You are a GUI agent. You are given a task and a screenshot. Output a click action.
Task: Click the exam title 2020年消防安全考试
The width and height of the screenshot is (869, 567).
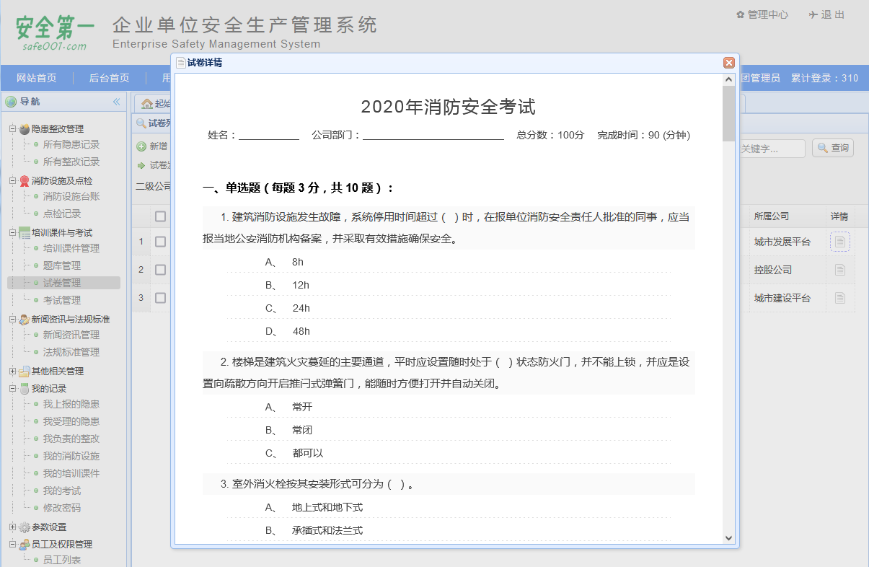(x=449, y=107)
